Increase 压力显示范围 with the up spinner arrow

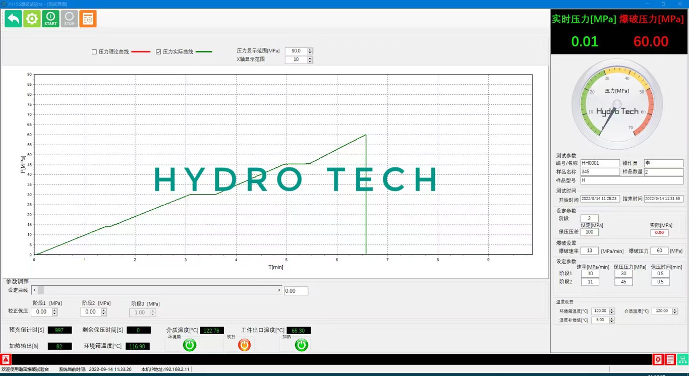[310, 49]
